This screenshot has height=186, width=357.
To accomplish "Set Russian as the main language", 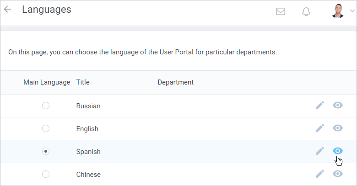I will pyautogui.click(x=46, y=106).
